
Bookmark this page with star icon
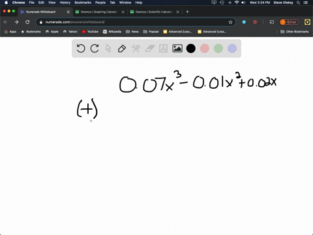[x=230, y=22]
